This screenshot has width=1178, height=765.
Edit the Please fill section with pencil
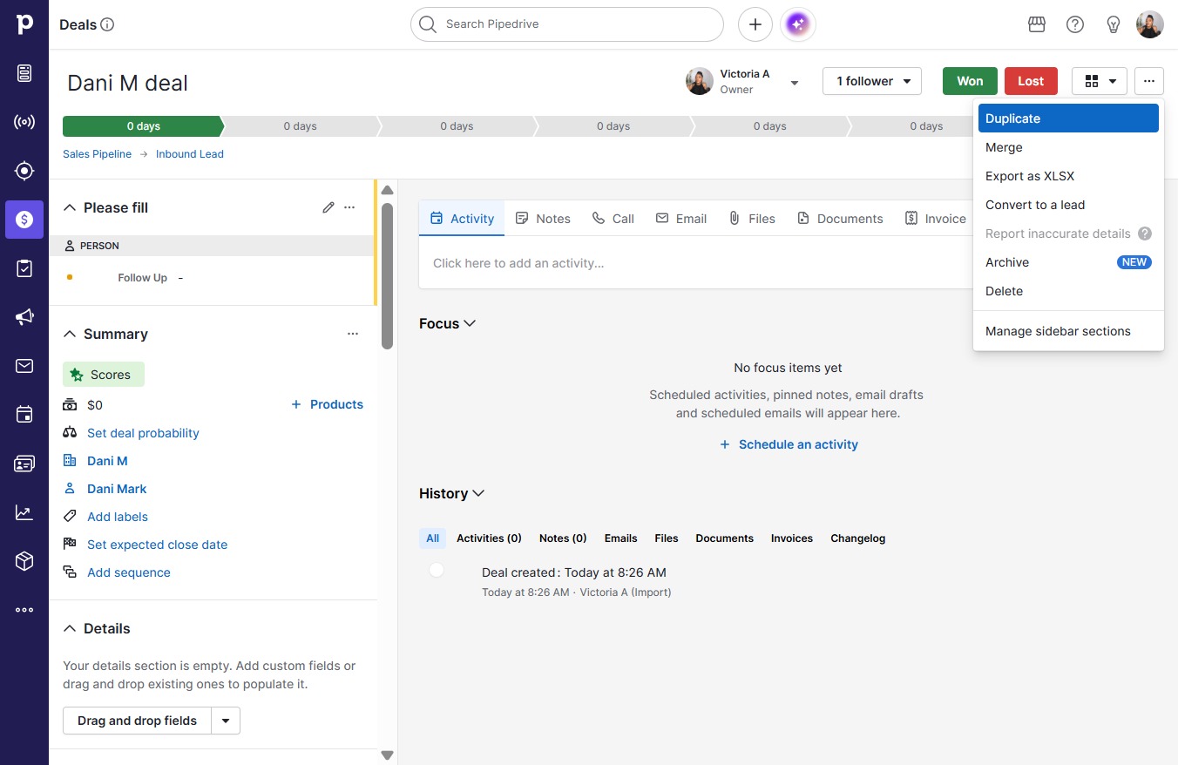click(x=328, y=207)
